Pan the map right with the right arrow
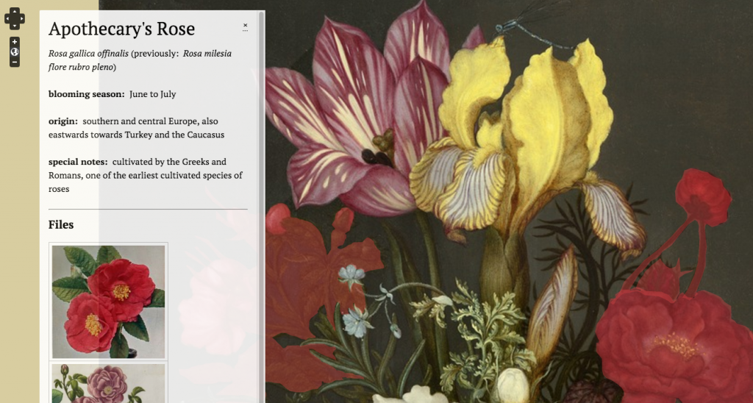Viewport: 753px width, 403px height. coord(21,18)
